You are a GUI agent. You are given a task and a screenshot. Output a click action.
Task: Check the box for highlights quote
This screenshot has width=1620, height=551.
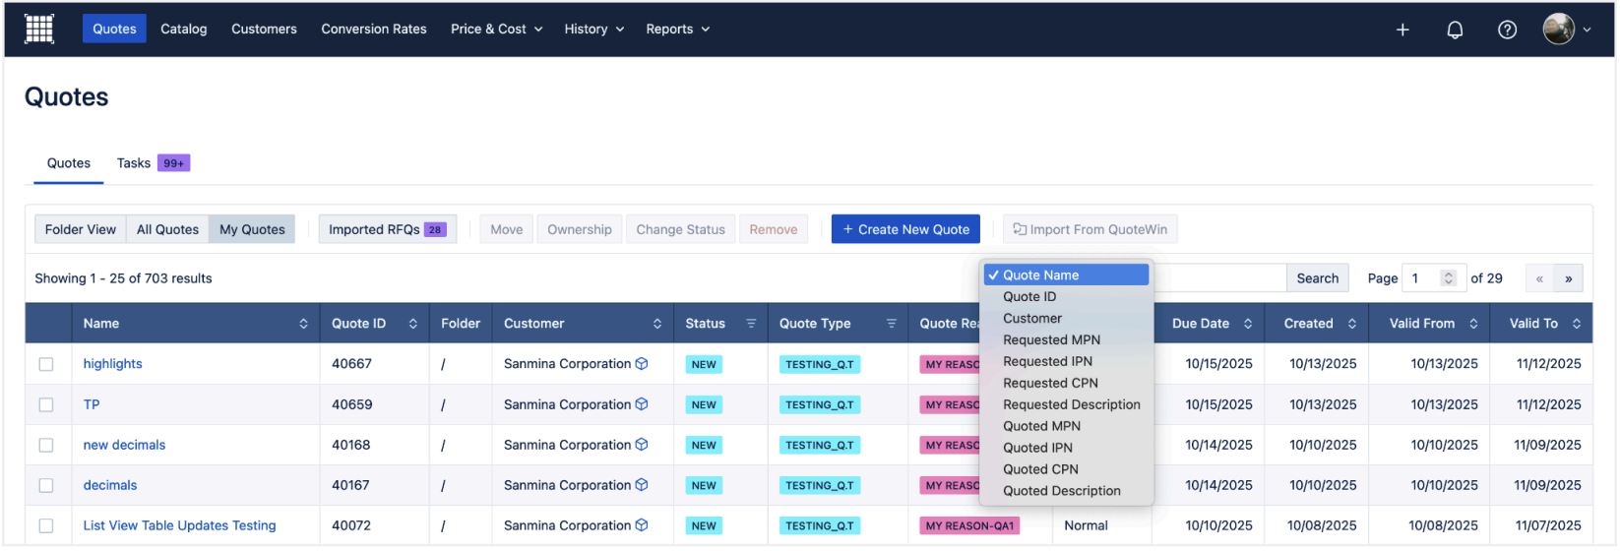46,364
